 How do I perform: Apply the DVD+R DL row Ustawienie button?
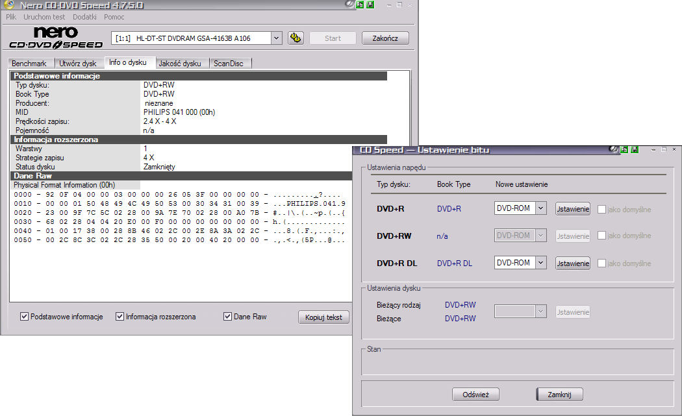(573, 263)
